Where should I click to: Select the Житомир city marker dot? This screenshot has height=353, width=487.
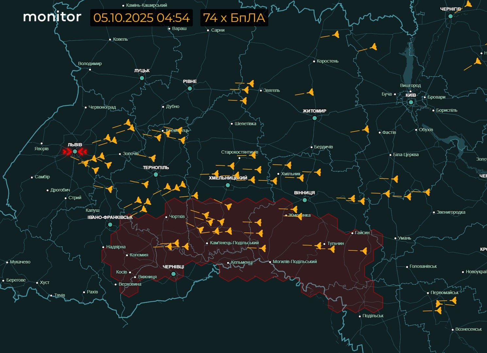[314, 118]
